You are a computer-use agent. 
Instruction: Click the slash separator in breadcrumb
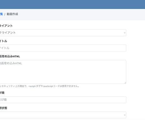(x=5, y=14)
